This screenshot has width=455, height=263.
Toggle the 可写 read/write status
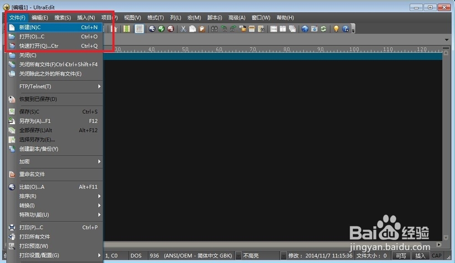click(x=401, y=256)
